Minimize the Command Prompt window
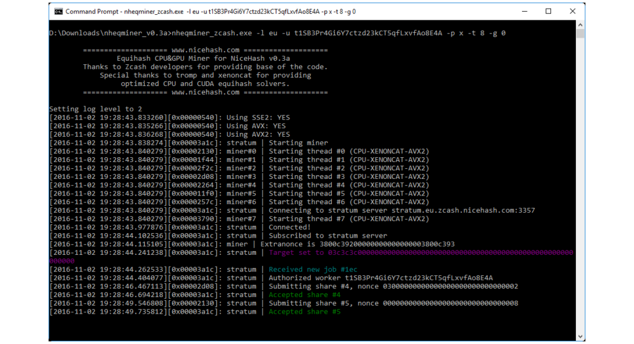The height and width of the screenshot is (344, 634). pos(524,11)
